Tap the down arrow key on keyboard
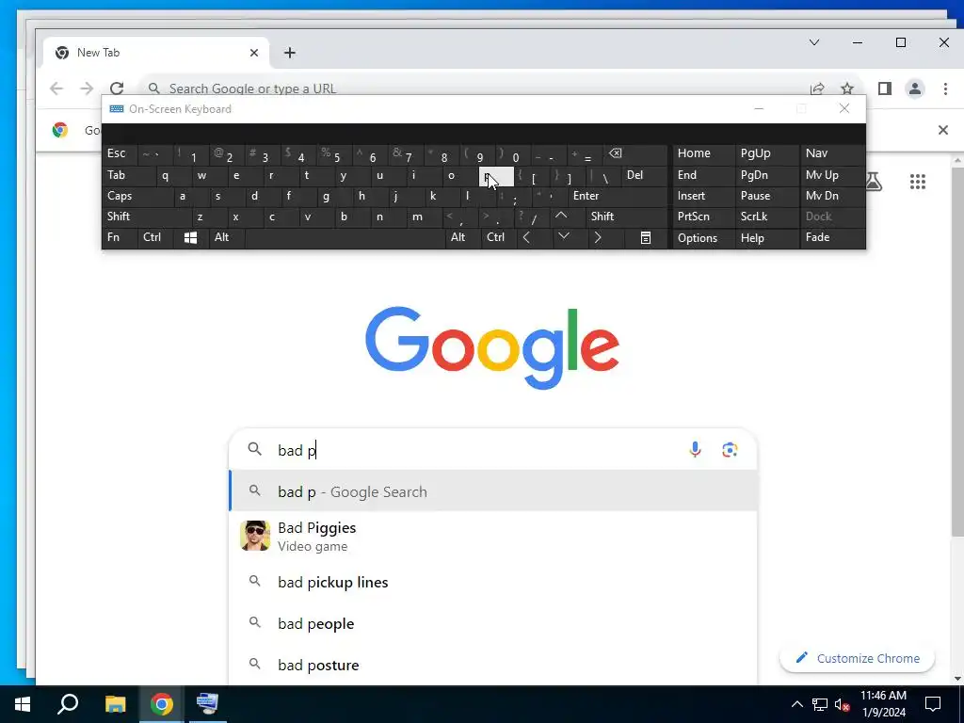 coord(564,236)
